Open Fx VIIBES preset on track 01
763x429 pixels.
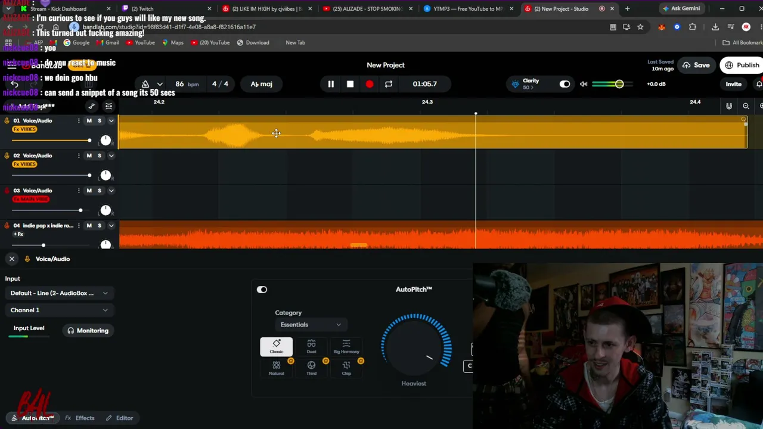point(24,129)
